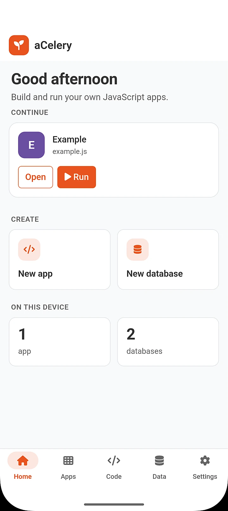Click the New app code icon
The width and height of the screenshot is (228, 511).
point(29,249)
